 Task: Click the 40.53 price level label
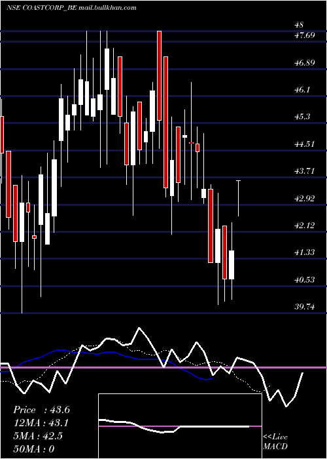tap(305, 279)
